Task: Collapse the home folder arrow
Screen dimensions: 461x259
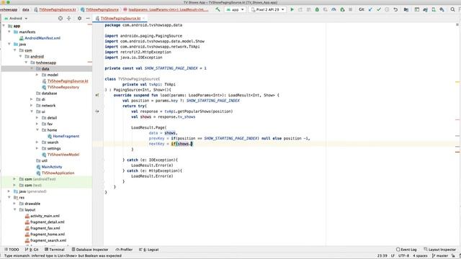Action: 37,129
